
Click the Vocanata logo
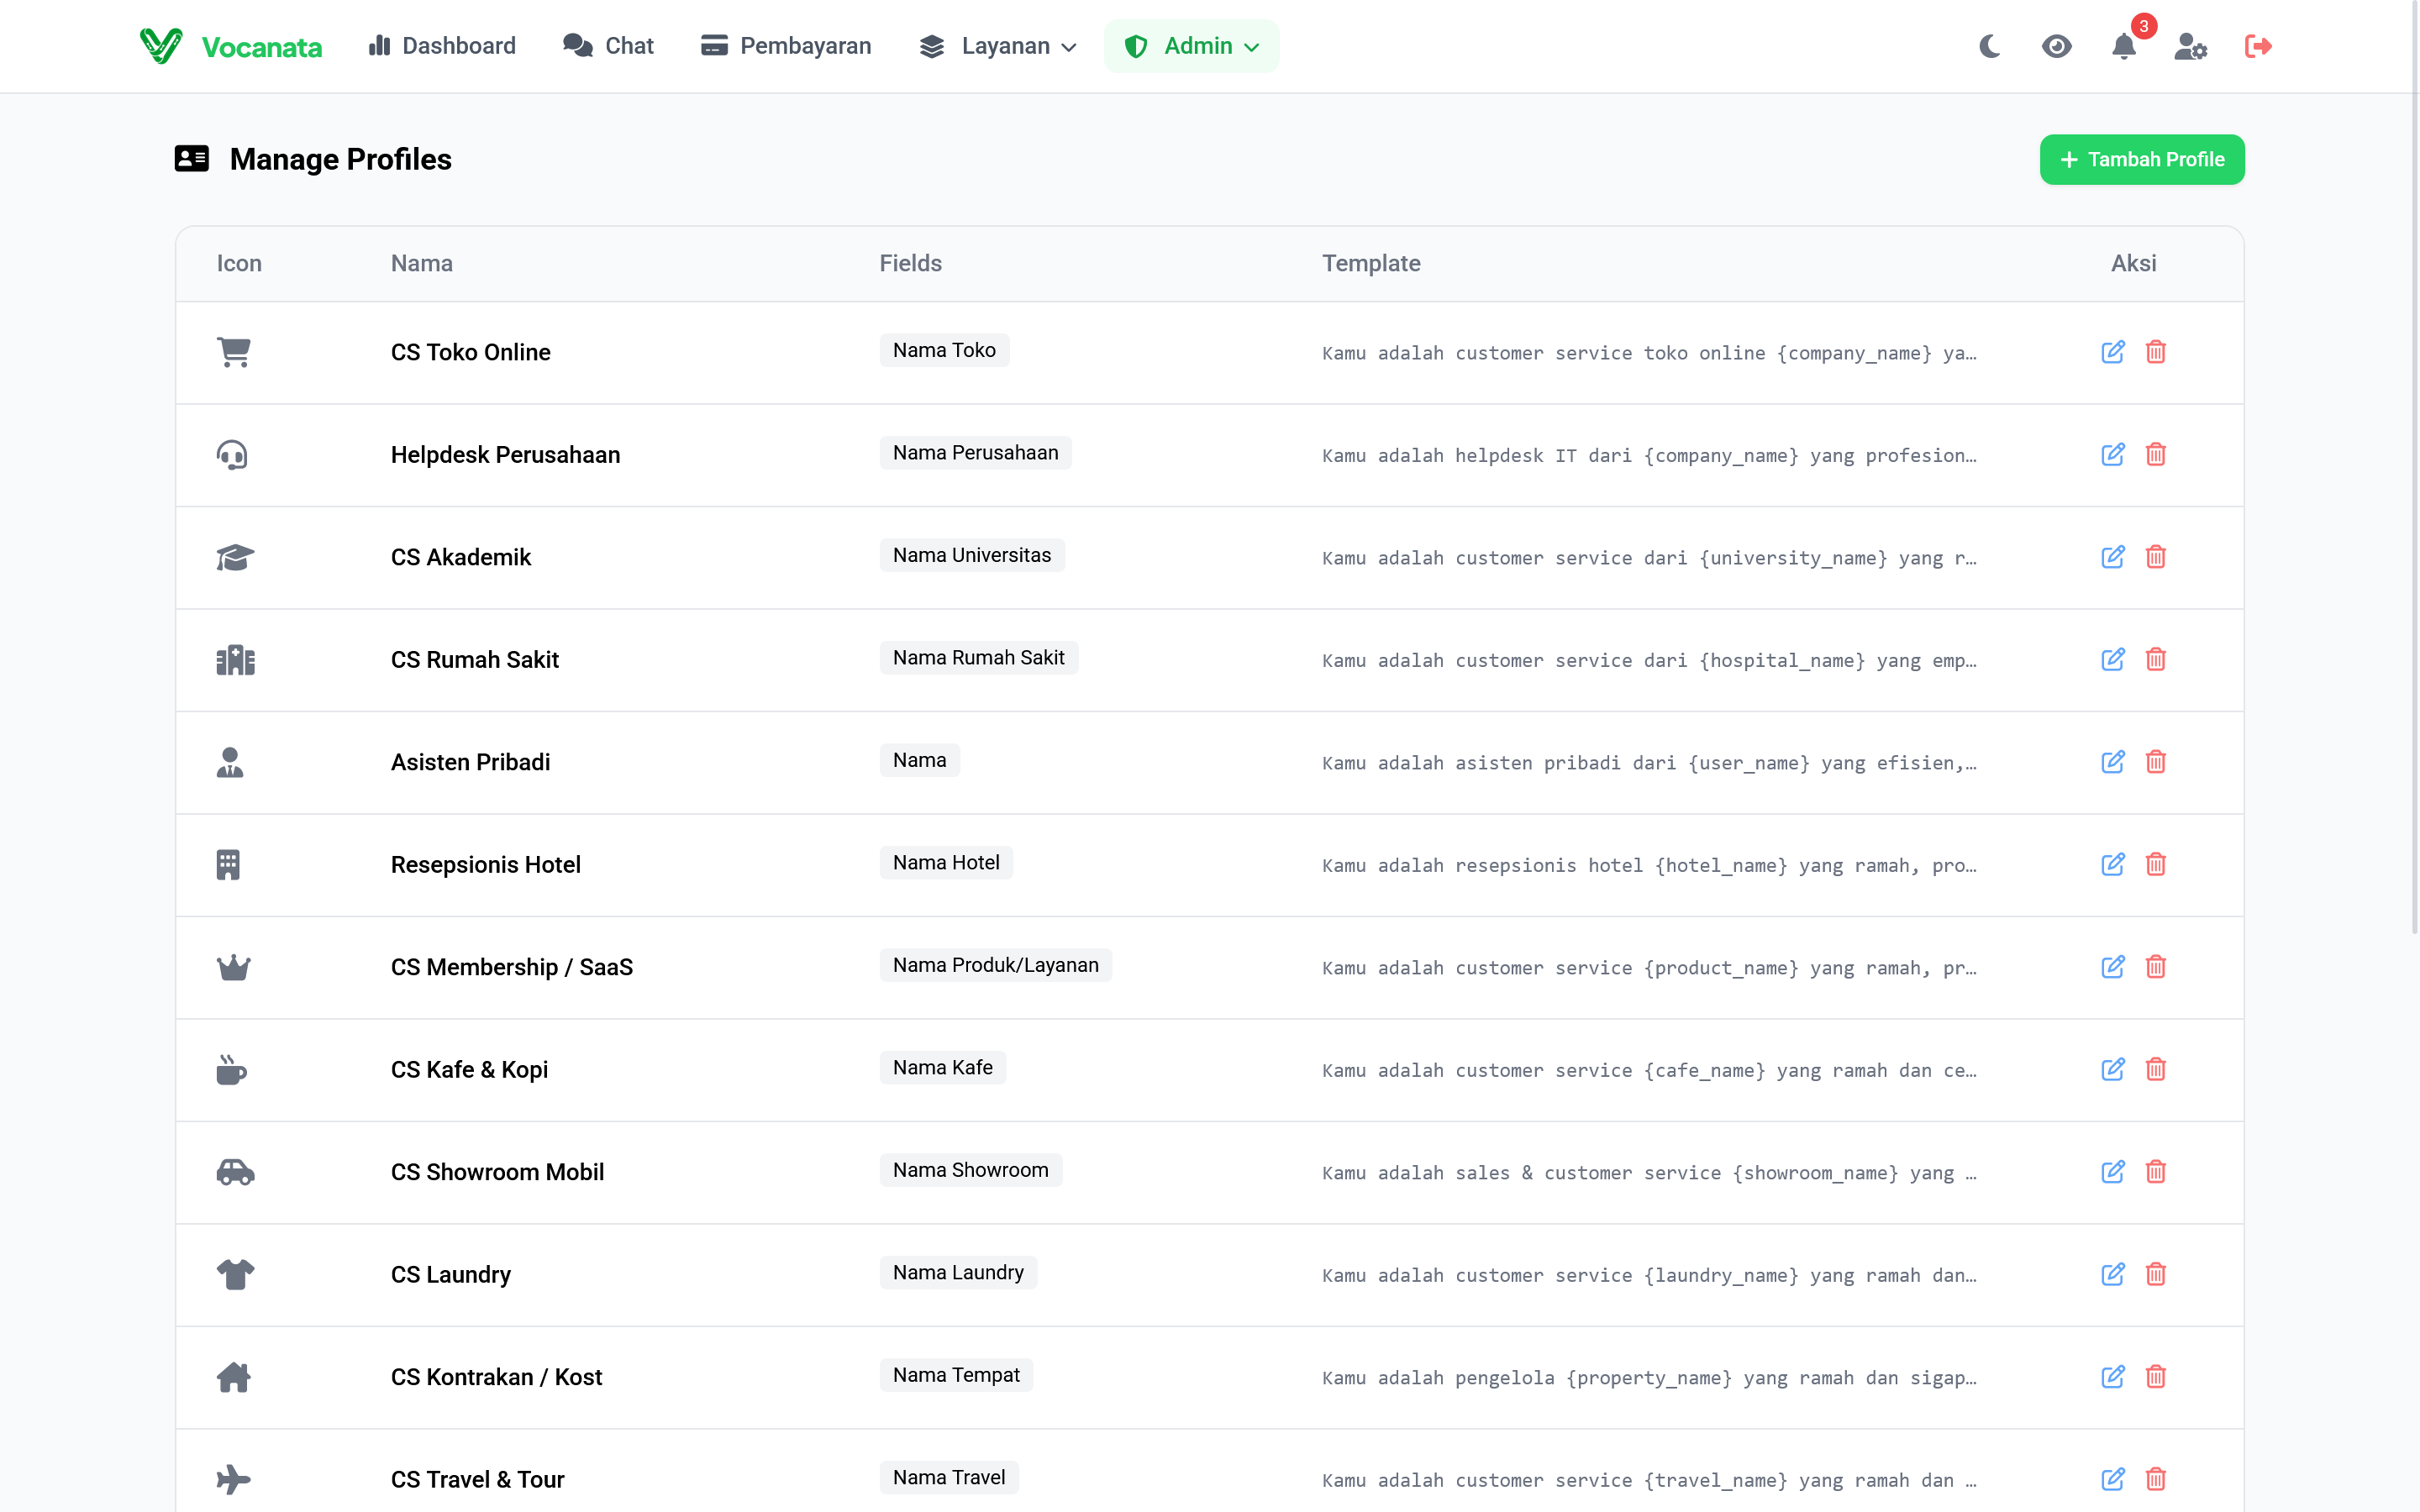(231, 46)
